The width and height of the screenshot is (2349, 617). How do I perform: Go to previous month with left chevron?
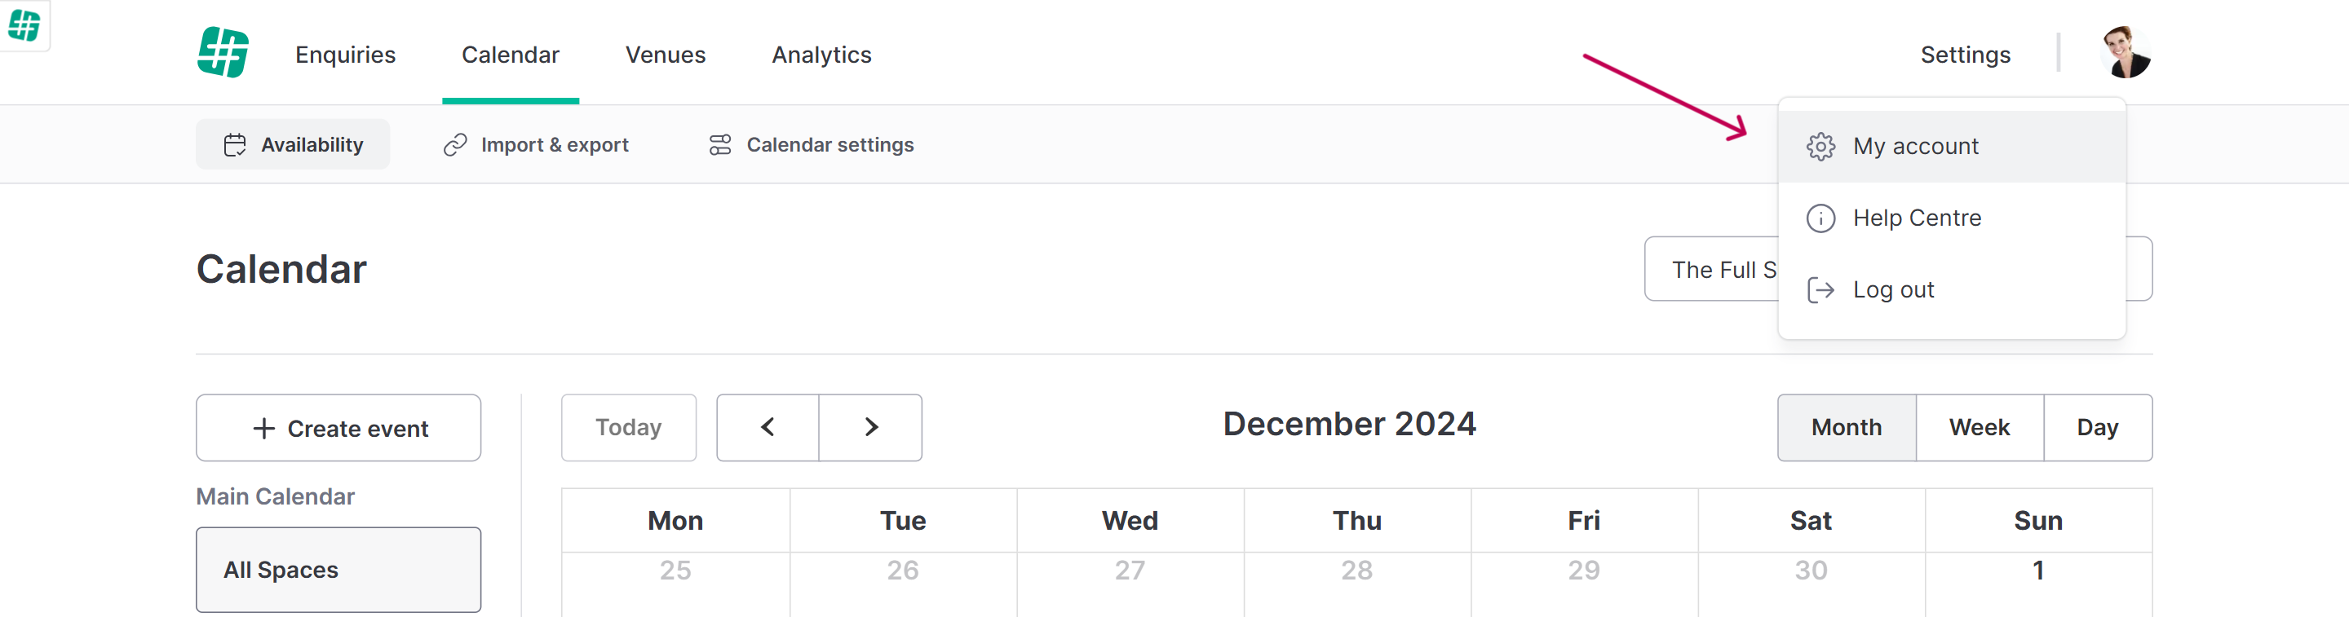(x=768, y=427)
